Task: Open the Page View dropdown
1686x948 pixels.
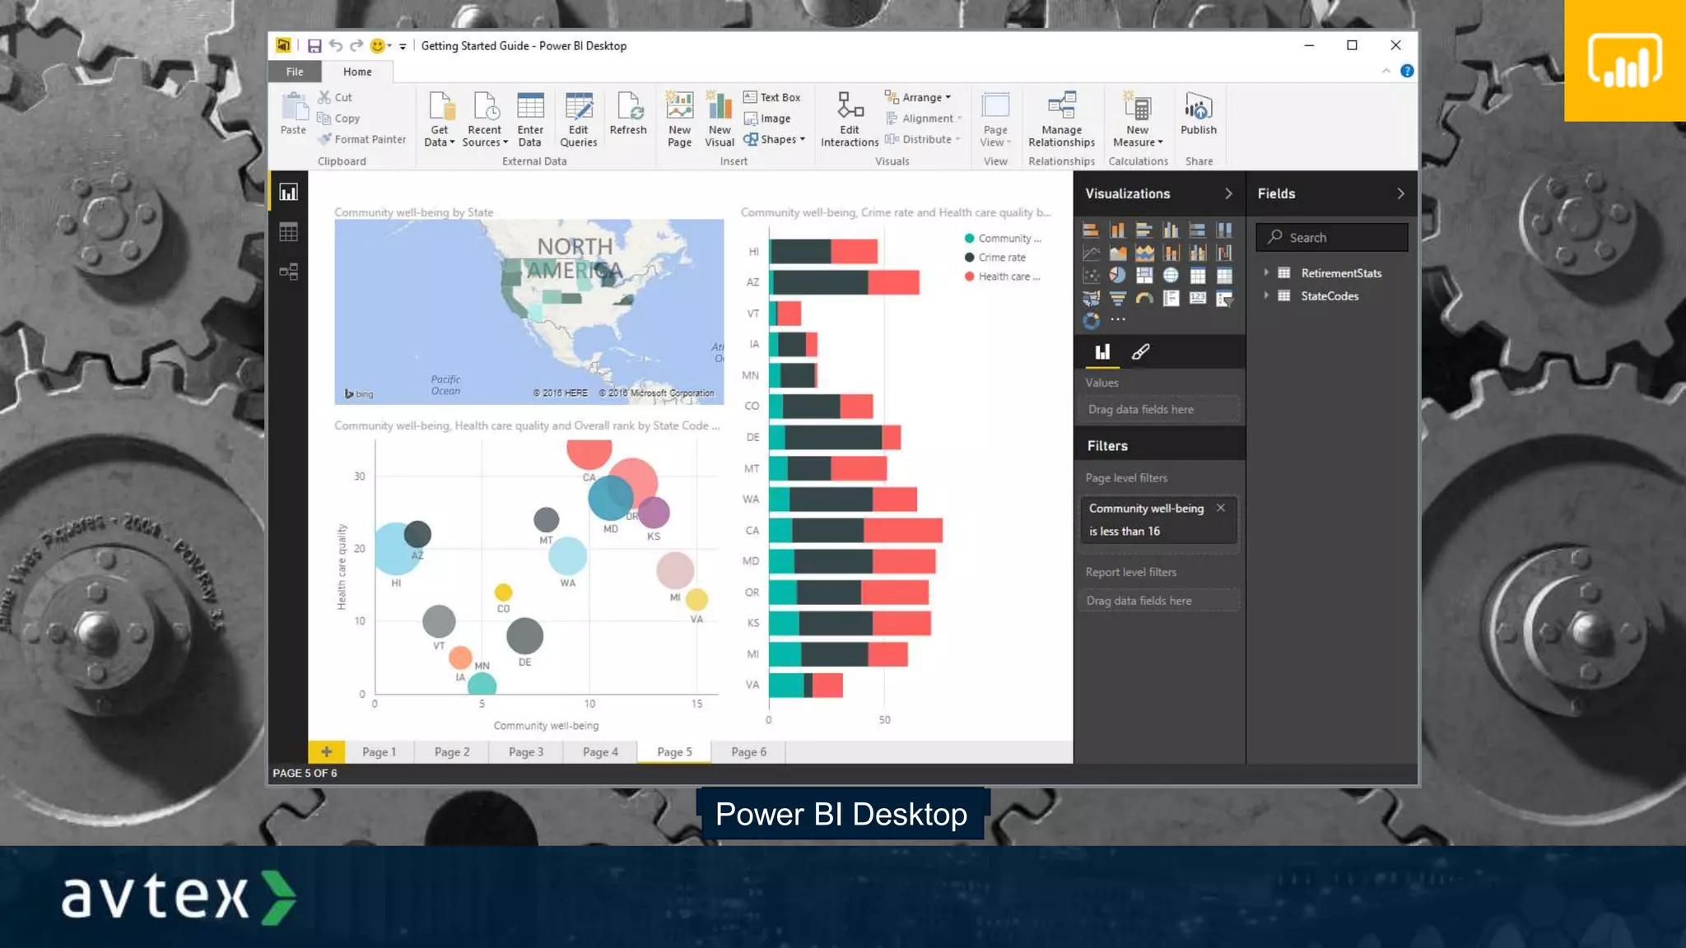Action: tap(995, 119)
